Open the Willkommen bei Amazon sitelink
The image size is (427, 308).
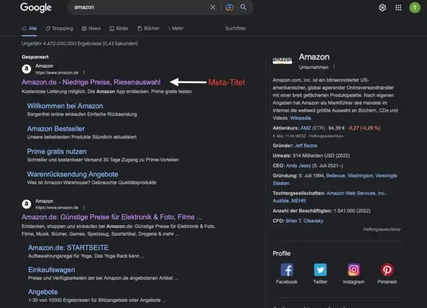click(x=65, y=106)
